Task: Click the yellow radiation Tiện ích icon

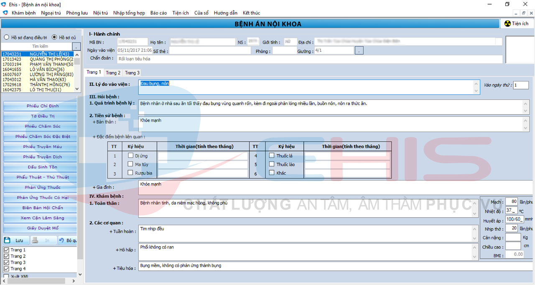Action: coord(507,23)
